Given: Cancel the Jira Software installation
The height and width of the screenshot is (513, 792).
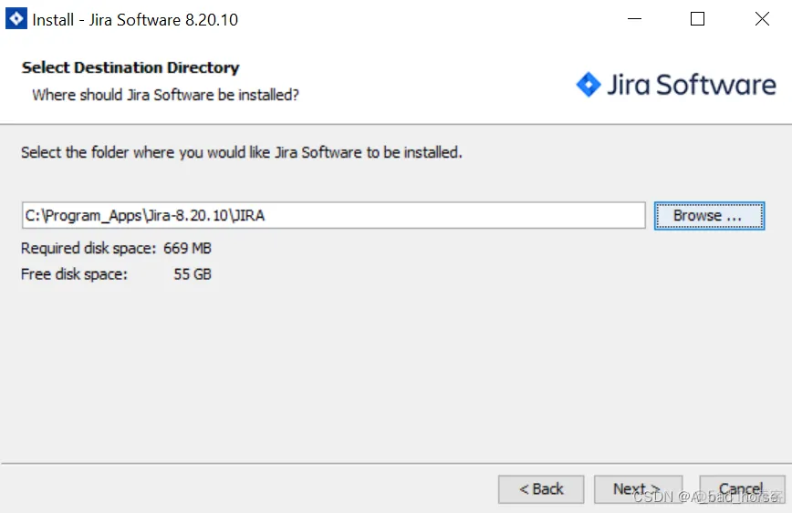Looking at the screenshot, I should click(742, 488).
